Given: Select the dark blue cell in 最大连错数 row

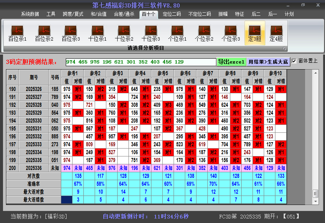Looking at the screenshot, I should pos(67,200).
